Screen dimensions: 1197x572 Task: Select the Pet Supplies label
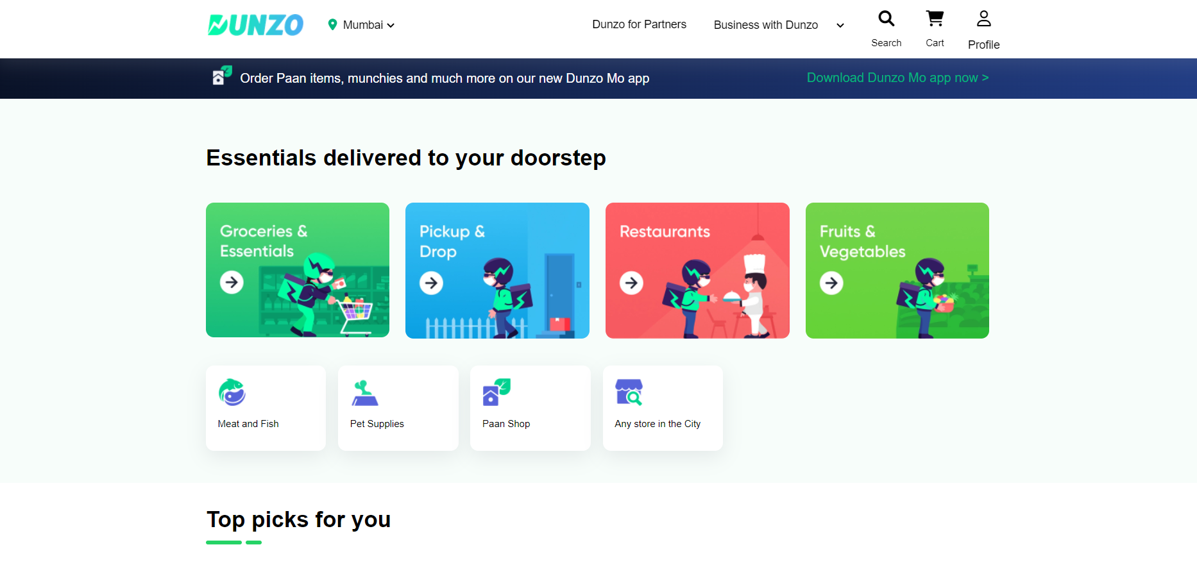pyautogui.click(x=377, y=424)
